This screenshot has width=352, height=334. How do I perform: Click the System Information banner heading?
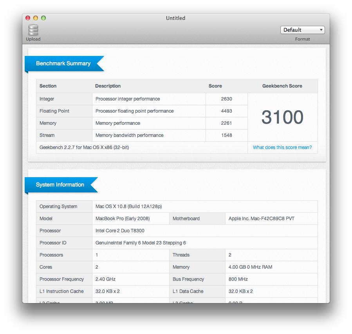pyautogui.click(x=60, y=185)
